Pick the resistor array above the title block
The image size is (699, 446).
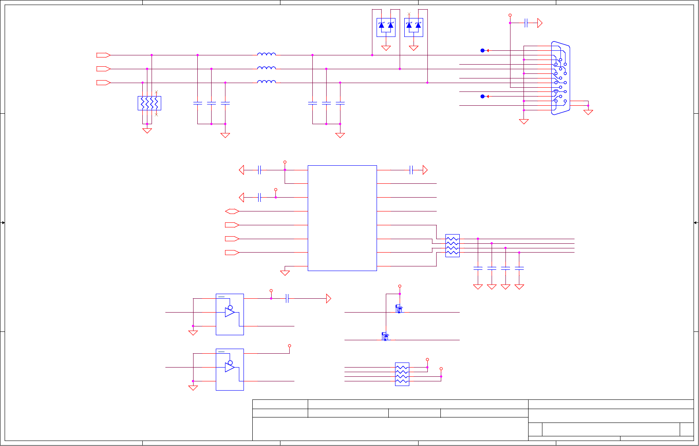[402, 374]
